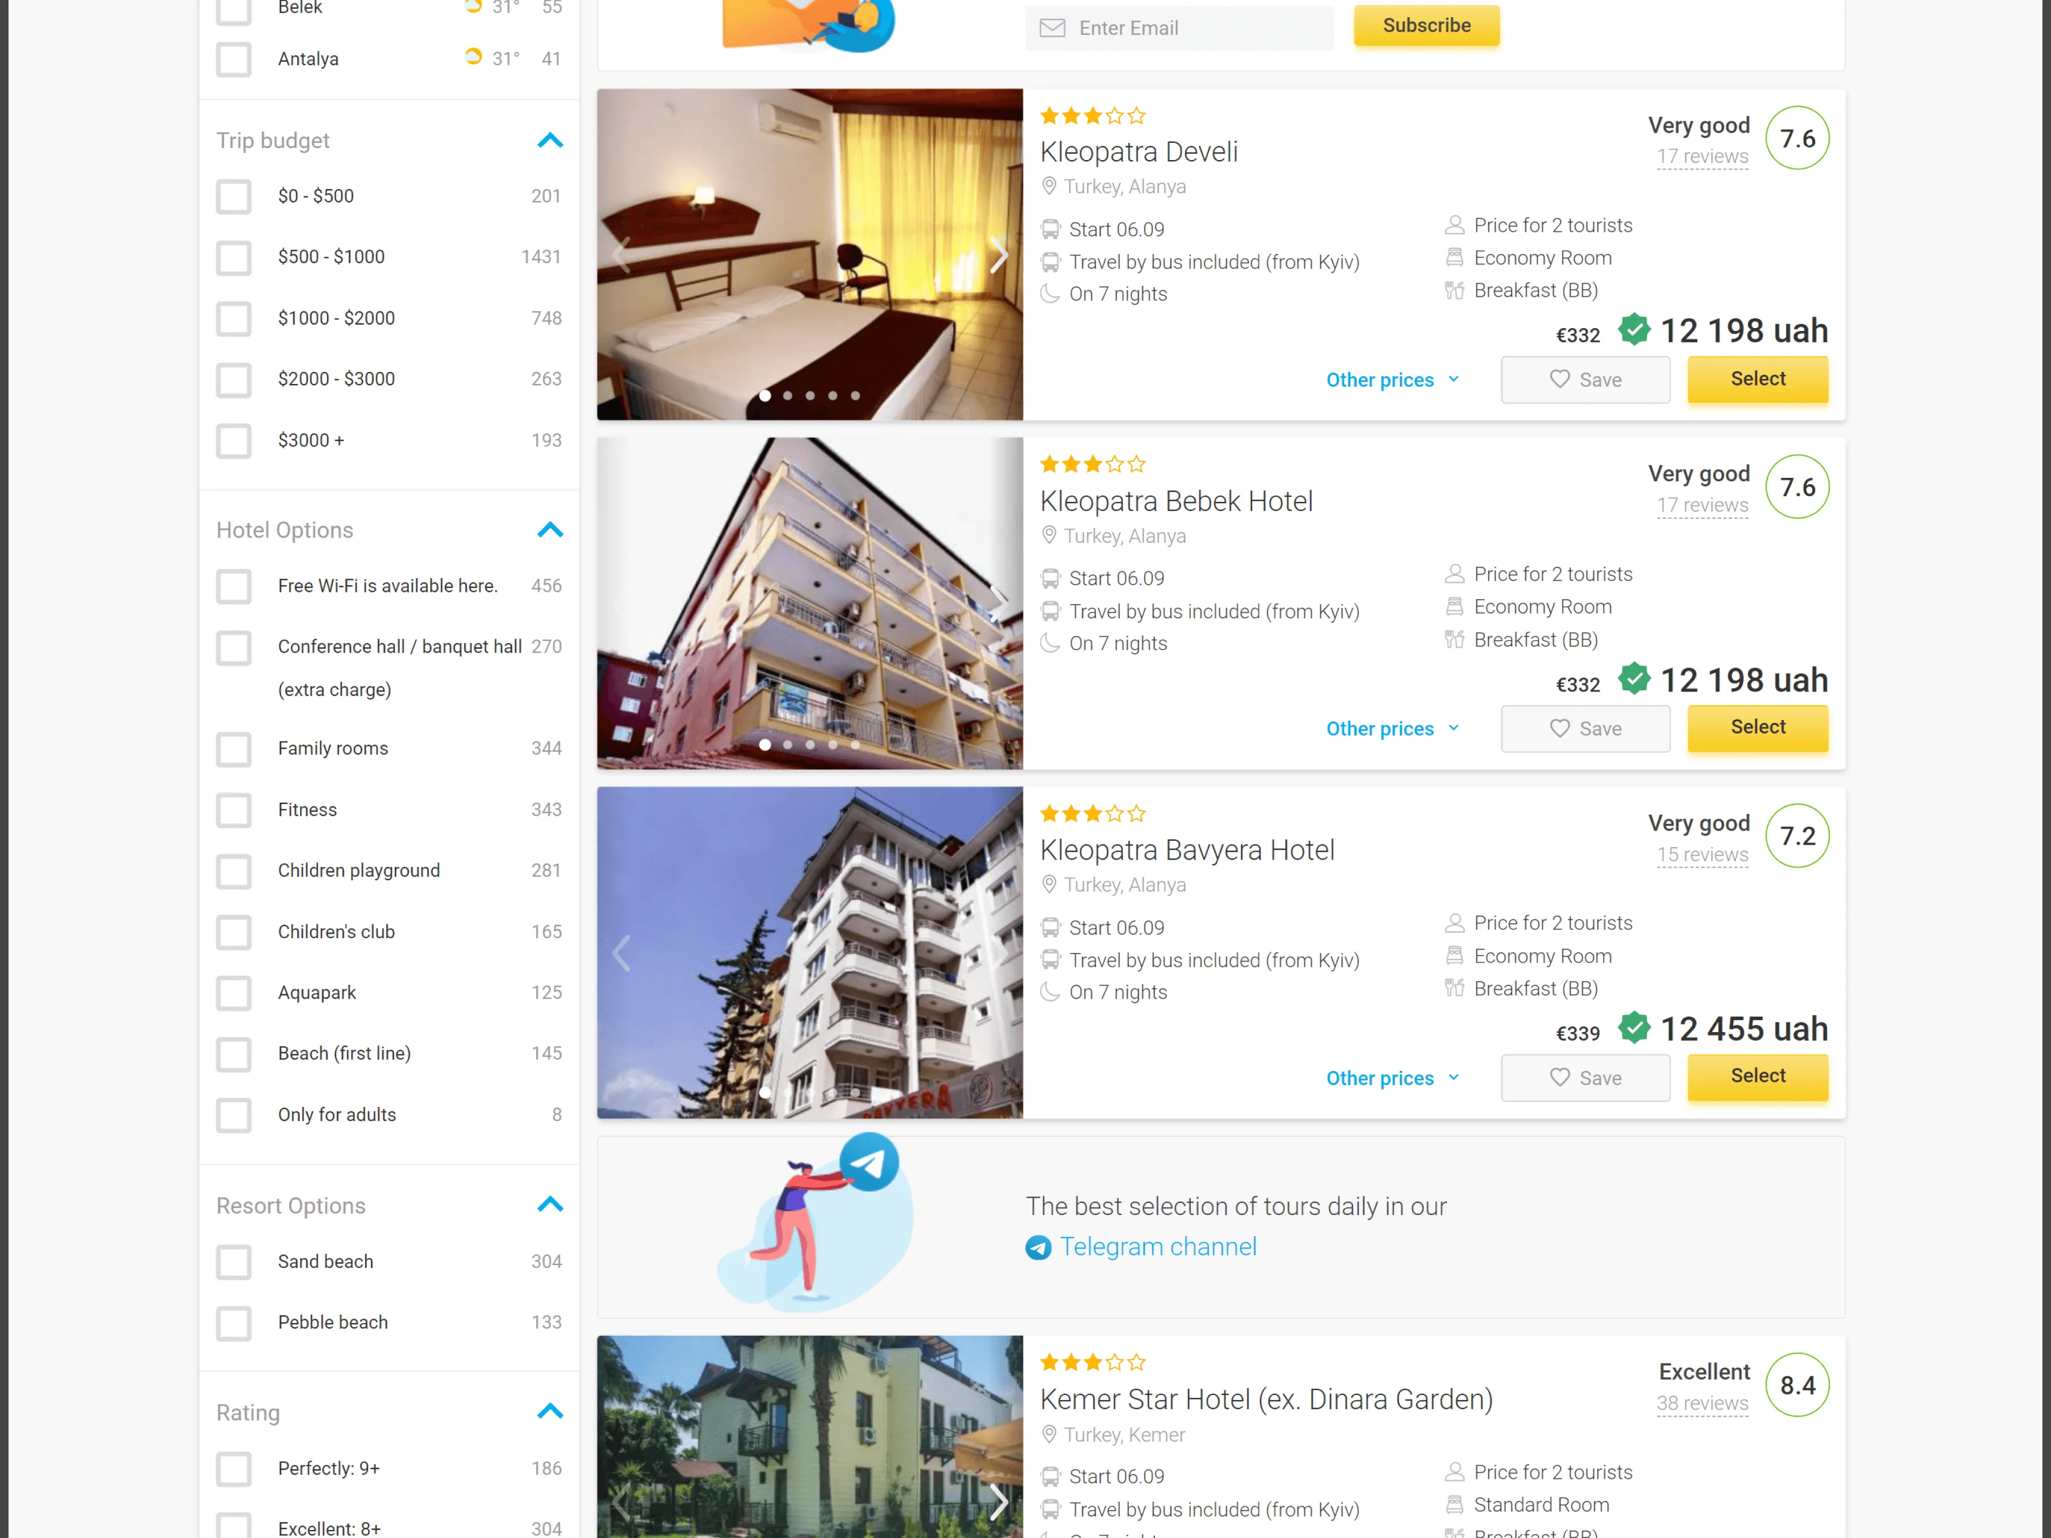Click green verified badge next to 12 455 uah
The height and width of the screenshot is (1538, 2051).
1634,1028
